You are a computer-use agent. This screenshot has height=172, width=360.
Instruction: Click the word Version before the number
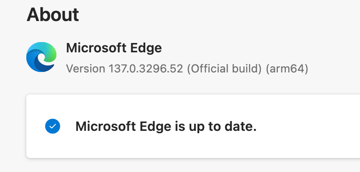[x=86, y=69]
